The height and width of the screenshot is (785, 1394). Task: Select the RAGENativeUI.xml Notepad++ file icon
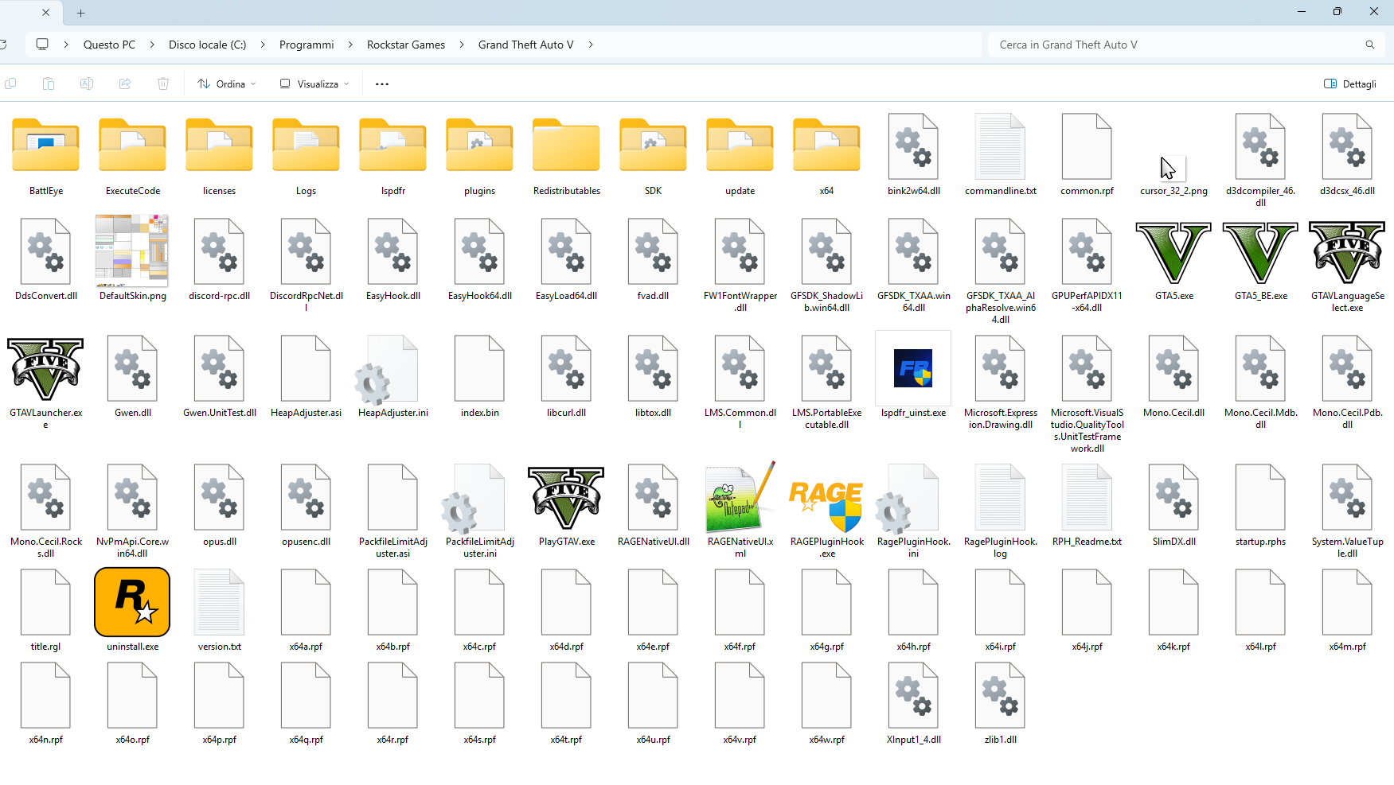coord(740,497)
